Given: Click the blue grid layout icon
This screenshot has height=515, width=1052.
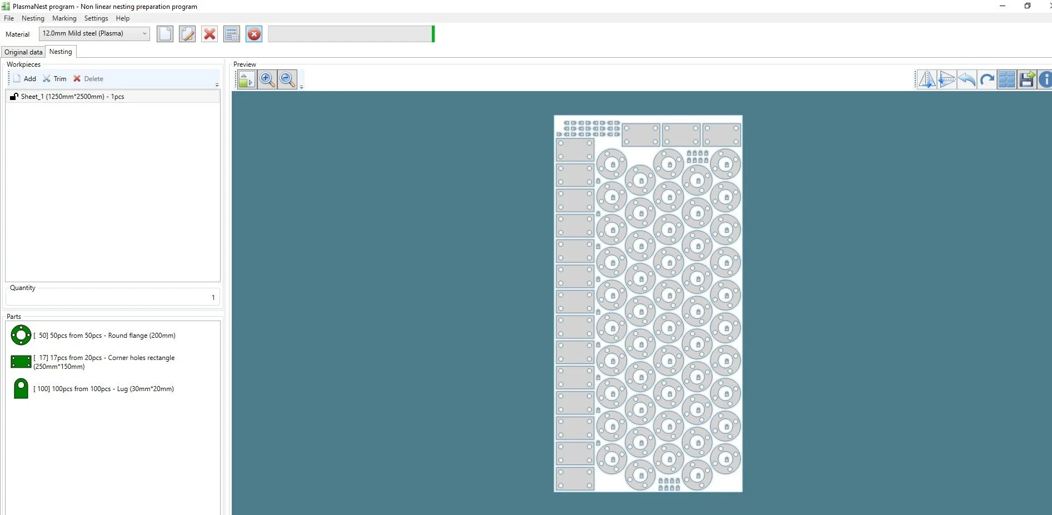Looking at the screenshot, I should coord(1006,79).
